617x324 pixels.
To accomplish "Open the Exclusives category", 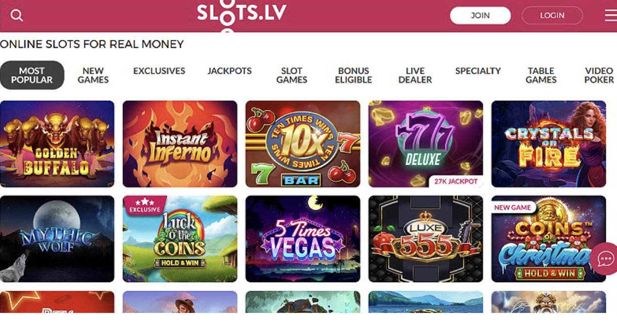I will pos(159,71).
